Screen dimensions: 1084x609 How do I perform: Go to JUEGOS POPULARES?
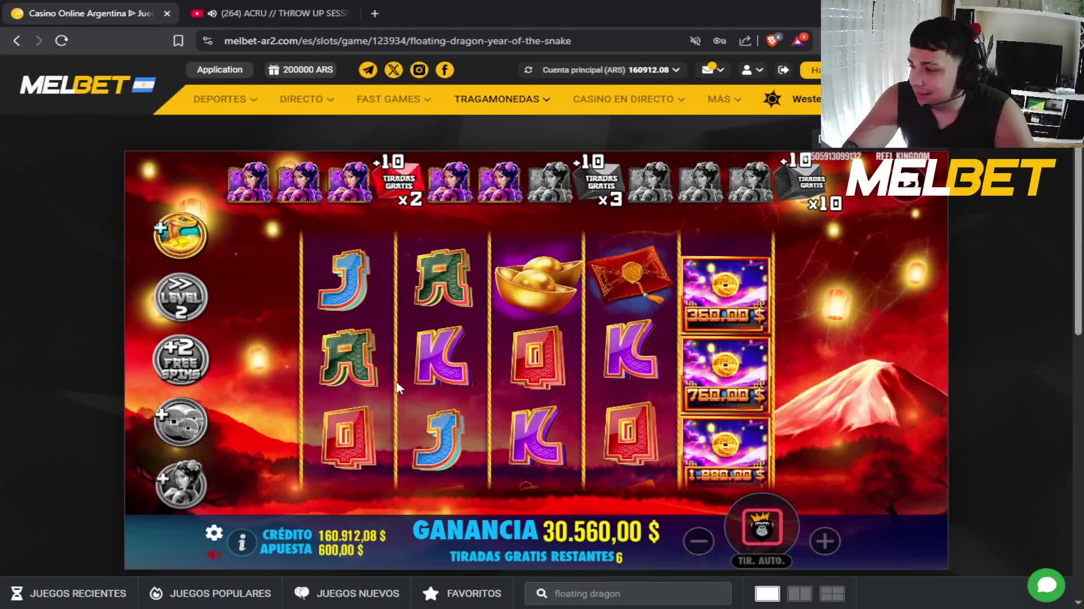(211, 593)
